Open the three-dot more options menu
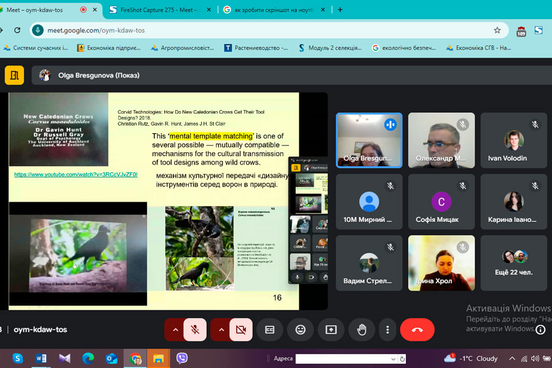Viewport: 552px width, 368px height. pos(388,329)
